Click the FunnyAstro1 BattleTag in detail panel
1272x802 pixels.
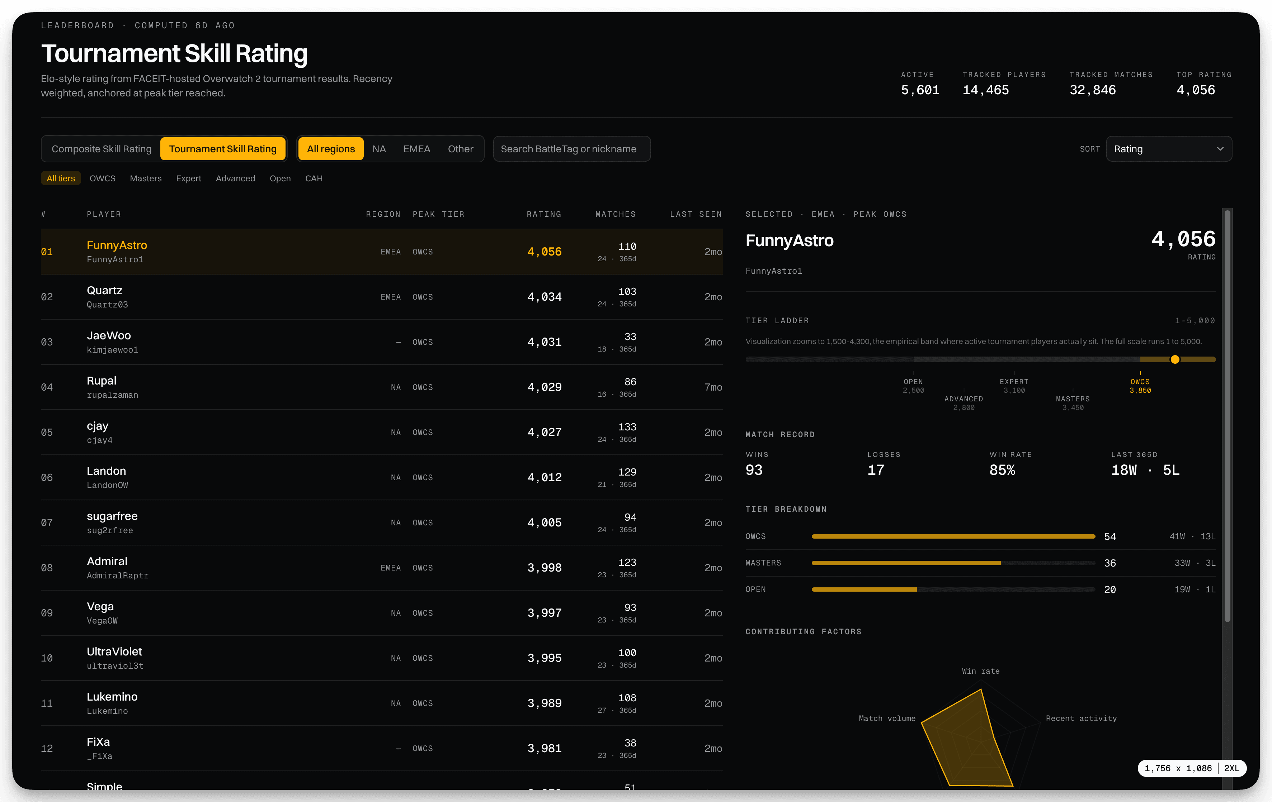pyautogui.click(x=773, y=271)
